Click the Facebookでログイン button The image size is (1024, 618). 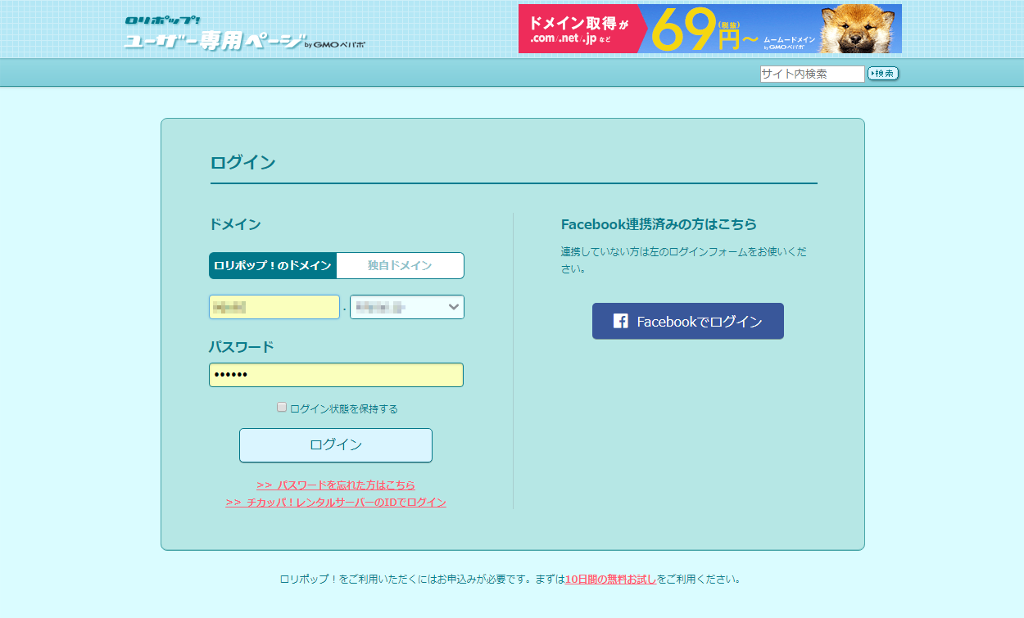[688, 321]
